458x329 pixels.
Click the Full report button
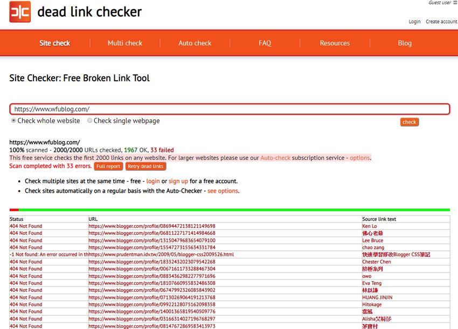point(108,166)
